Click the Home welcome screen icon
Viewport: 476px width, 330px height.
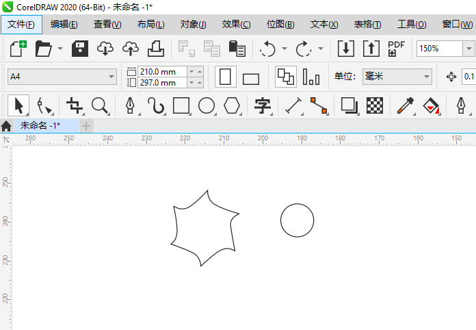pyautogui.click(x=6, y=126)
